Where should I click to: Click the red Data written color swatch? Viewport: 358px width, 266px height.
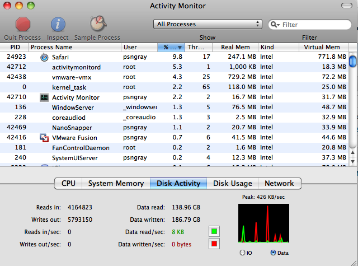click(x=214, y=244)
